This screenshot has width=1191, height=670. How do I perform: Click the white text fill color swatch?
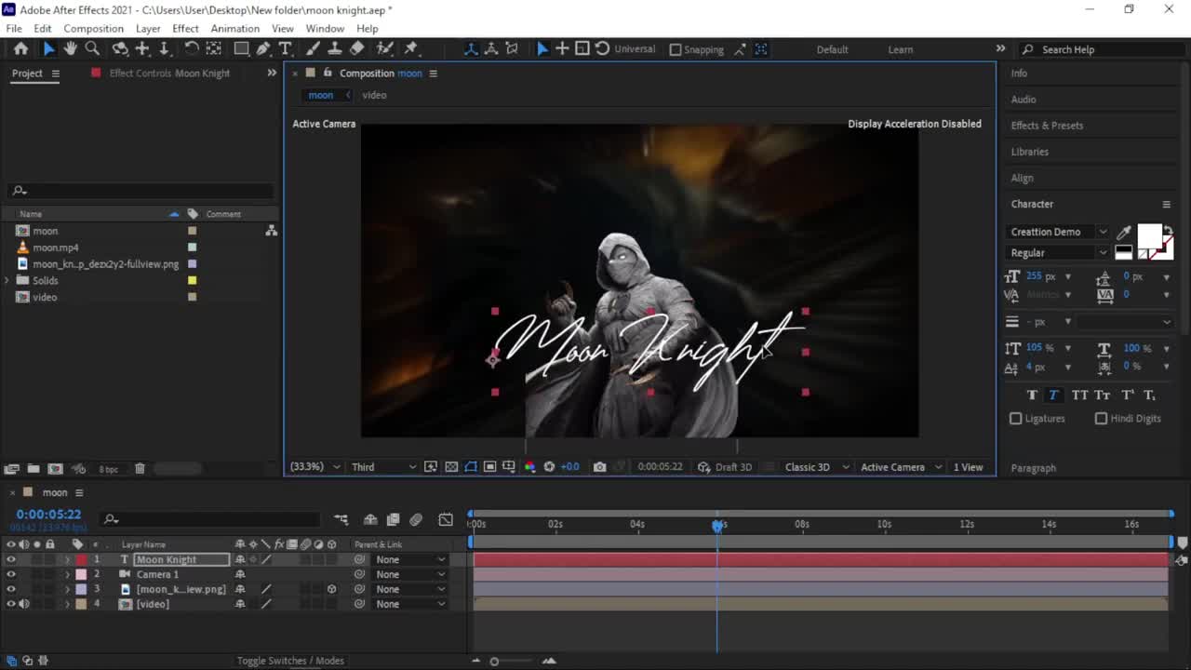click(1149, 235)
